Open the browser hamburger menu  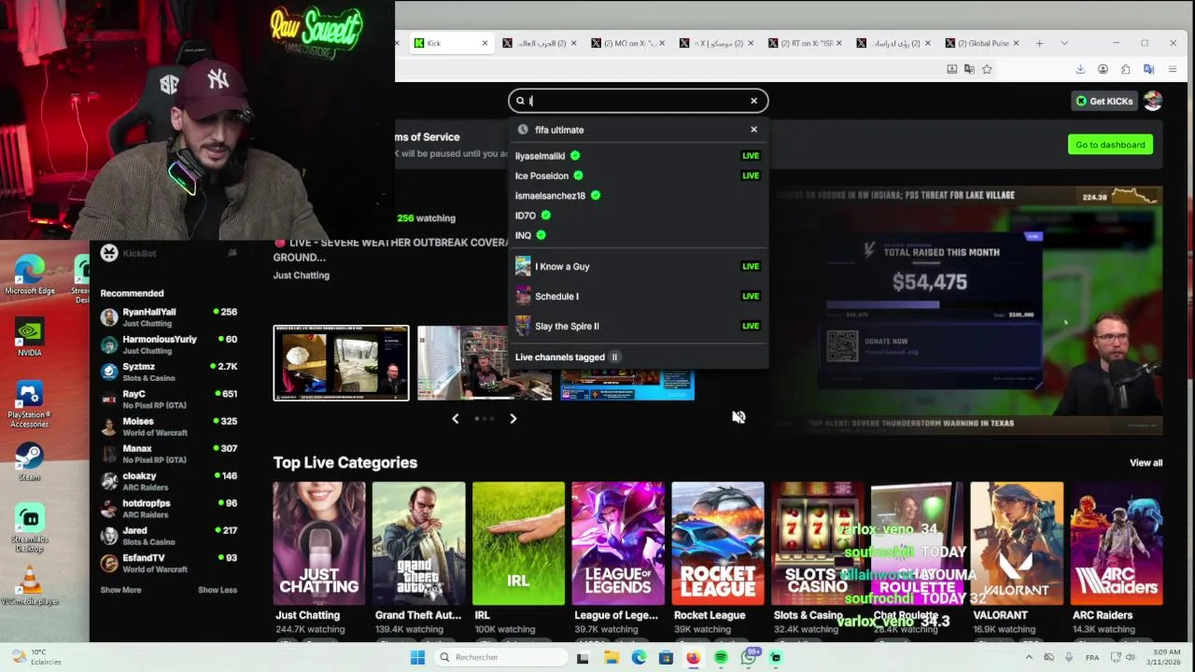(1173, 69)
